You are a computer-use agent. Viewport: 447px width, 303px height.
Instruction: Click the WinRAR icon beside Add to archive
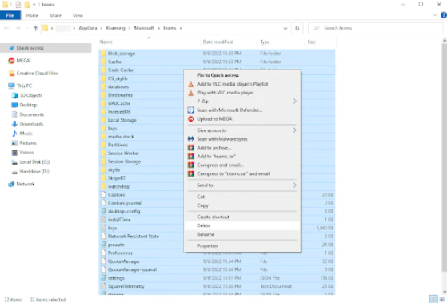click(191, 148)
